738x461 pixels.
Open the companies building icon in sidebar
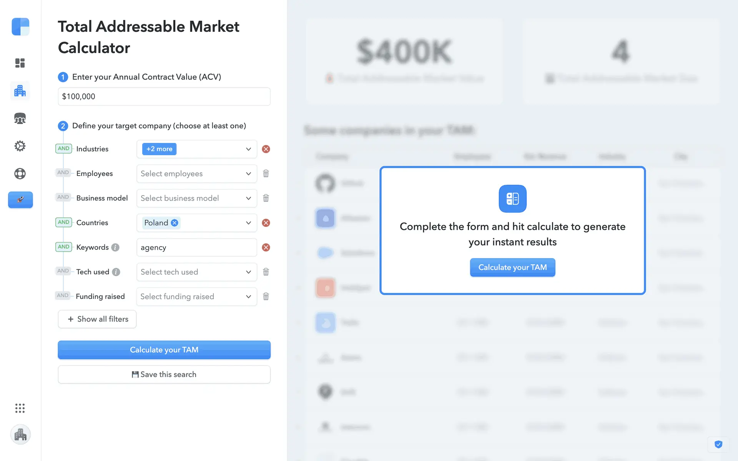pyautogui.click(x=20, y=91)
